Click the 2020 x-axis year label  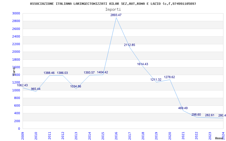click(170, 136)
